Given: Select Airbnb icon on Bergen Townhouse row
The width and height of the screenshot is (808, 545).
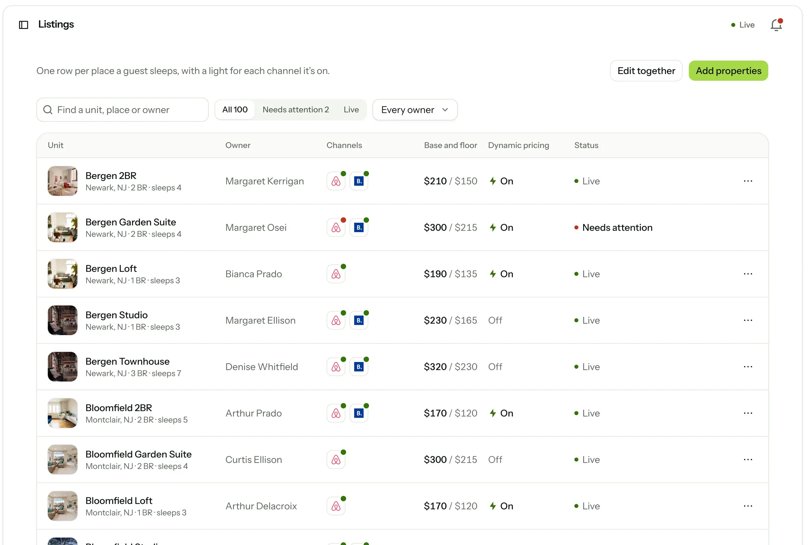Looking at the screenshot, I should click(x=336, y=367).
